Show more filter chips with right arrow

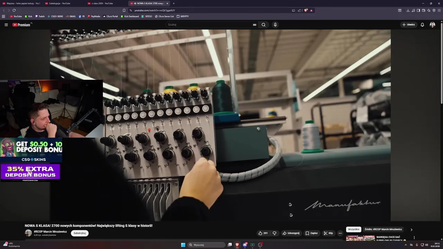coord(411,230)
